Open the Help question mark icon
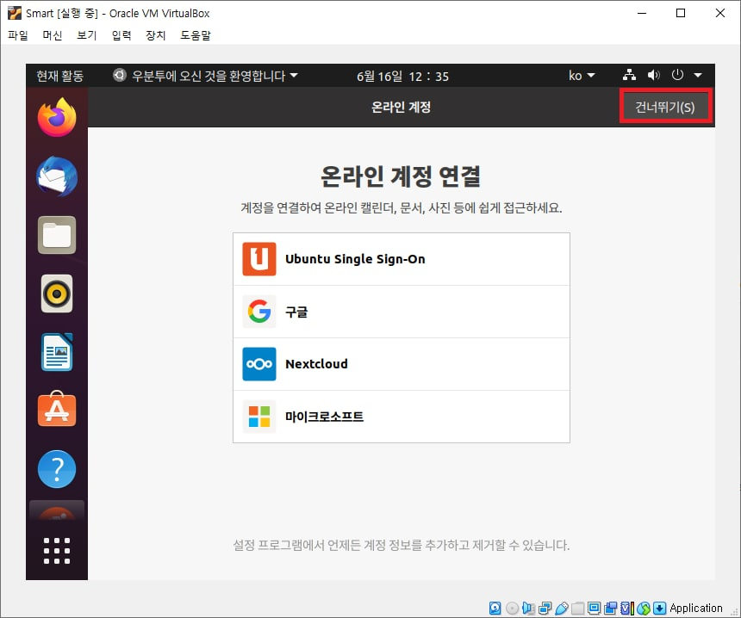This screenshot has width=741, height=618. [57, 469]
